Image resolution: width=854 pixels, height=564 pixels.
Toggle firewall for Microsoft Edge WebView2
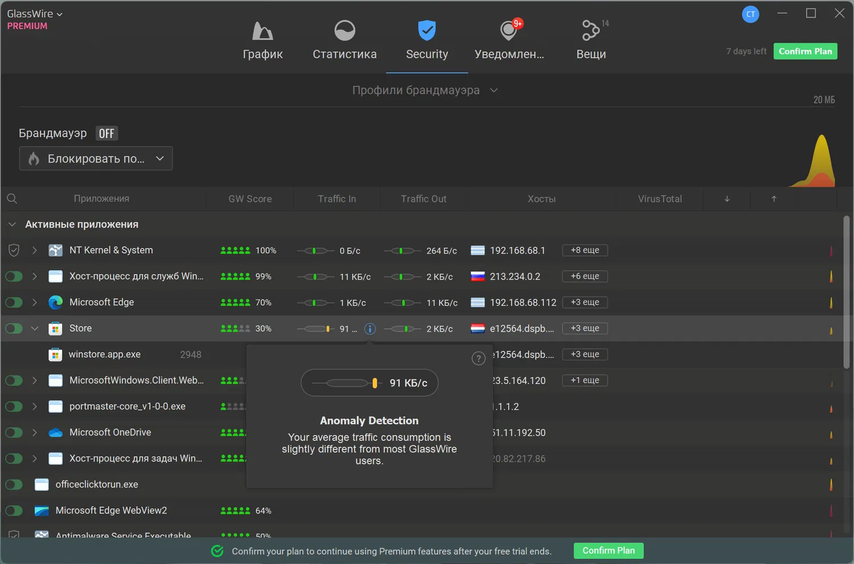(14, 511)
